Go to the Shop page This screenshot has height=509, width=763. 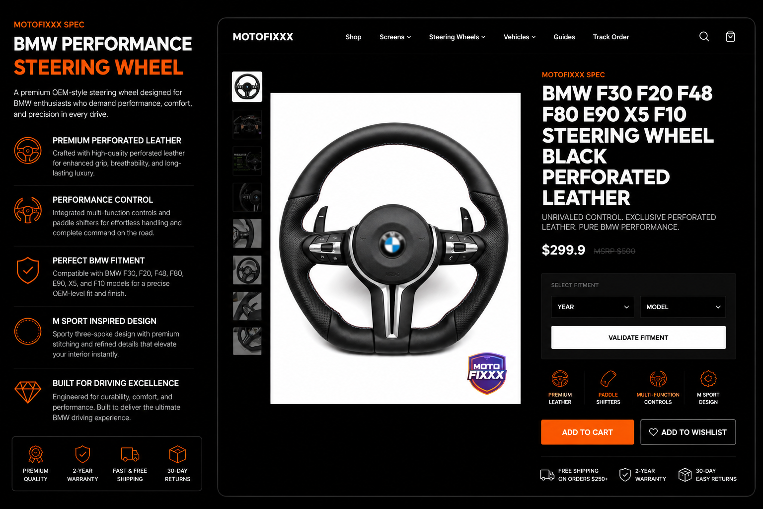353,37
